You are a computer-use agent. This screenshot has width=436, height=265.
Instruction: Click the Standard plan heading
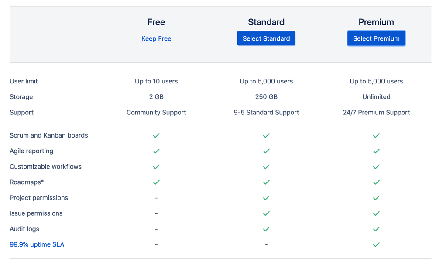tap(266, 22)
